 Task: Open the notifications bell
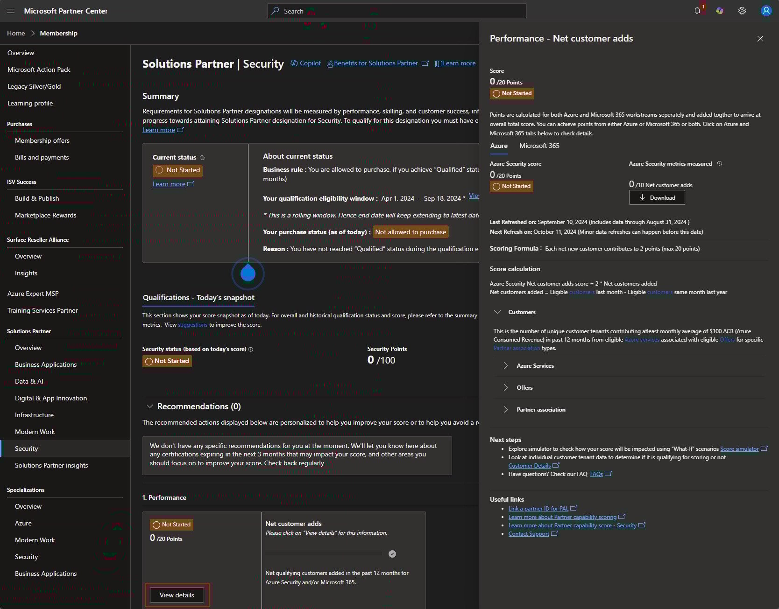point(697,11)
